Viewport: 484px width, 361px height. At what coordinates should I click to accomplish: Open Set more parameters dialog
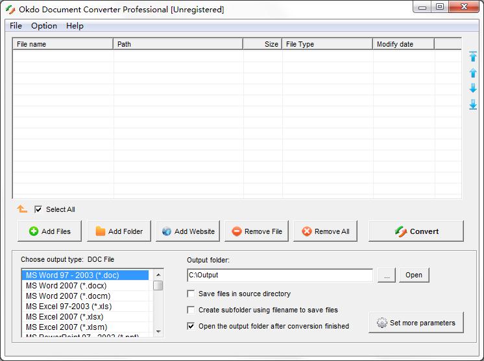coord(416,323)
